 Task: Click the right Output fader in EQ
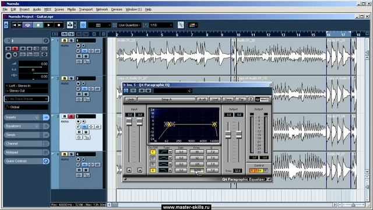[238, 135]
